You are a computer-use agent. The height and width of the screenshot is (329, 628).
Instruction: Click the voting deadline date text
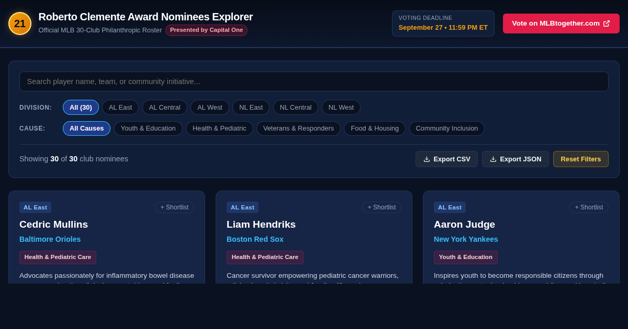(x=443, y=28)
